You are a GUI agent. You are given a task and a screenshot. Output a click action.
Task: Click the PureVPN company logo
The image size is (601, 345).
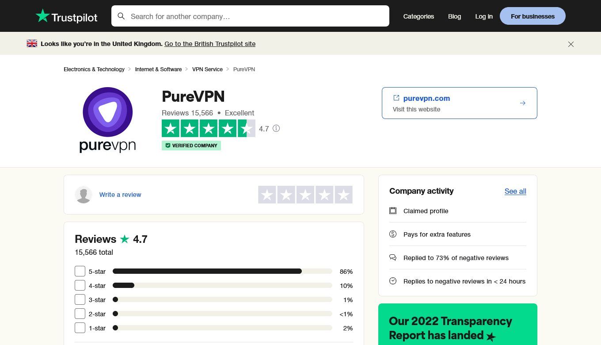coord(107,120)
